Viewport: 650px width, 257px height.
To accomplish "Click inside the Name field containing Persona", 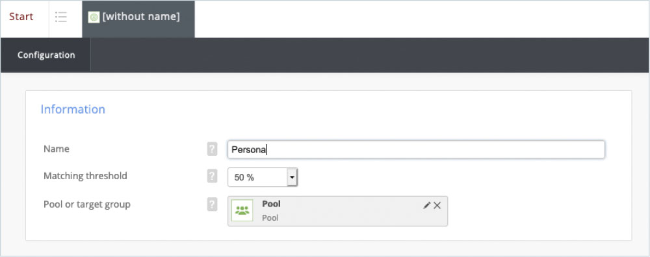I will tap(416, 149).
